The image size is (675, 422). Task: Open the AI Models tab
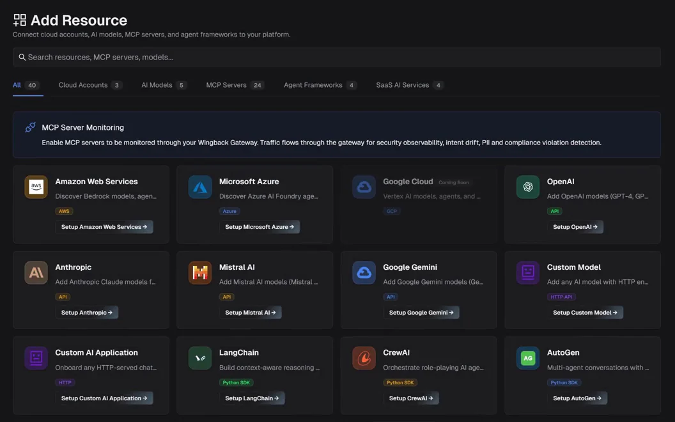tap(164, 85)
